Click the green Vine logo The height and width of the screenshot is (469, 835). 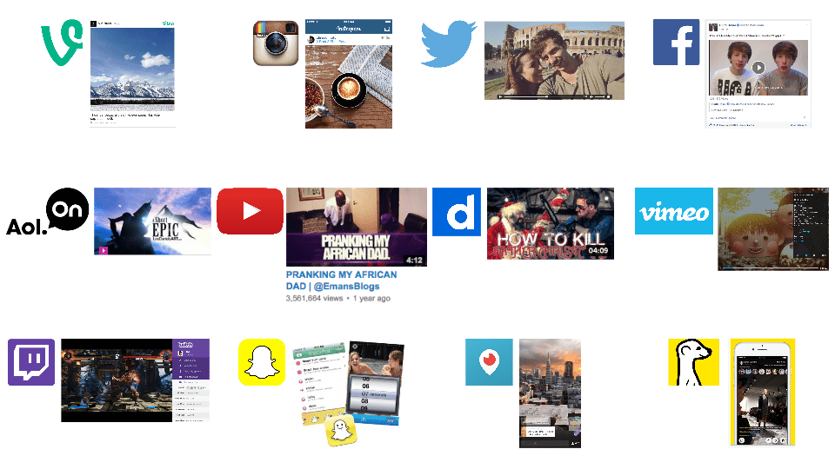pyautogui.click(x=63, y=43)
